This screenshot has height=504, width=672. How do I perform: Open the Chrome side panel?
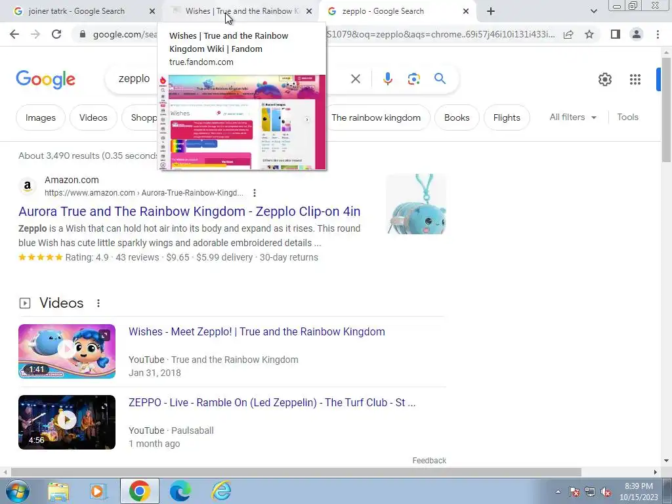(616, 34)
